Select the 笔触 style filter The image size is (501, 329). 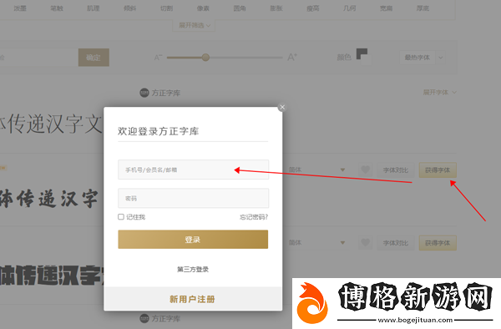click(57, 8)
